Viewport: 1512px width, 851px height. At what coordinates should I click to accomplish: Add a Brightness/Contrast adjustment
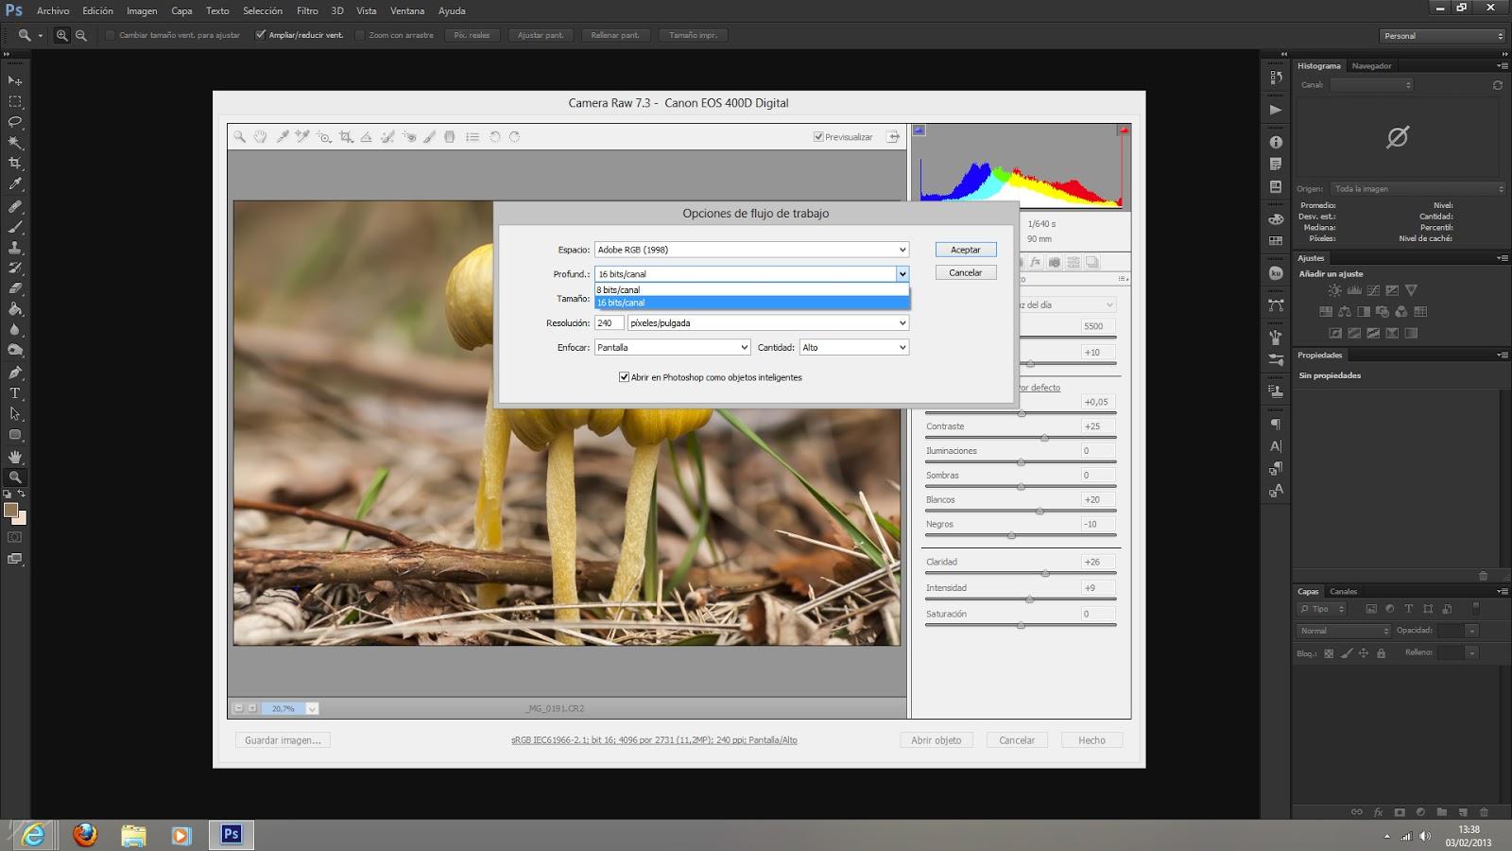[x=1334, y=290]
